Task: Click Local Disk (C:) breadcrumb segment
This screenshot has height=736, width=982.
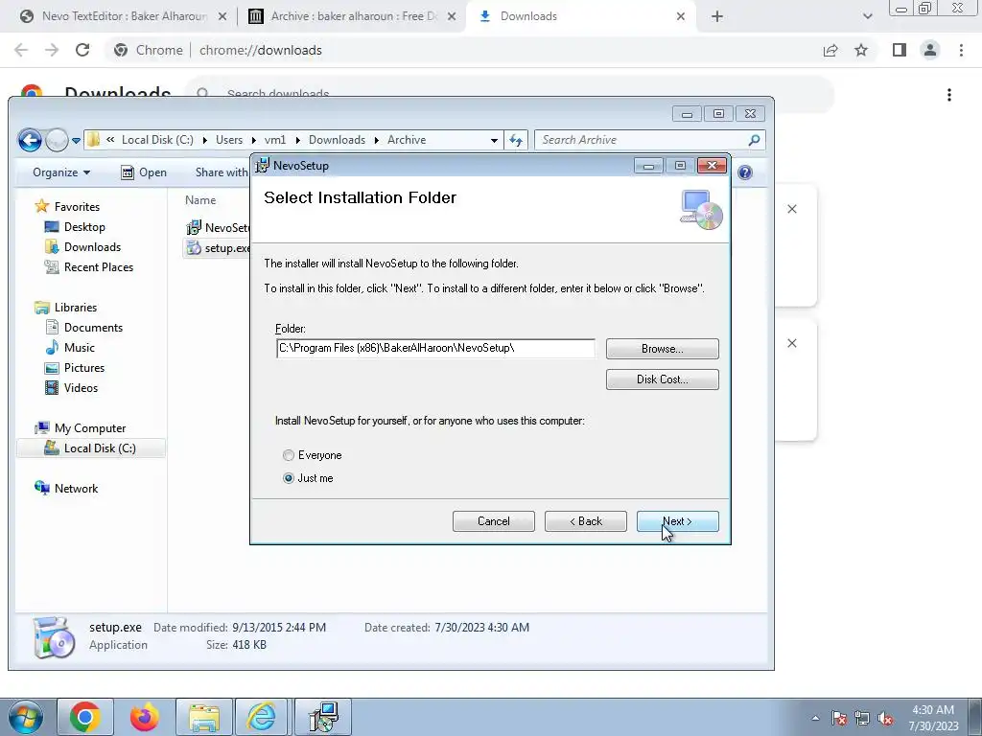Action: [158, 140]
